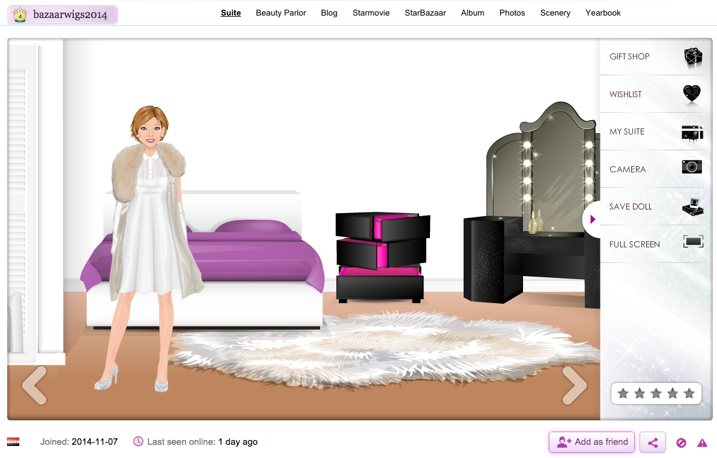Open the Photos tab

512,13
